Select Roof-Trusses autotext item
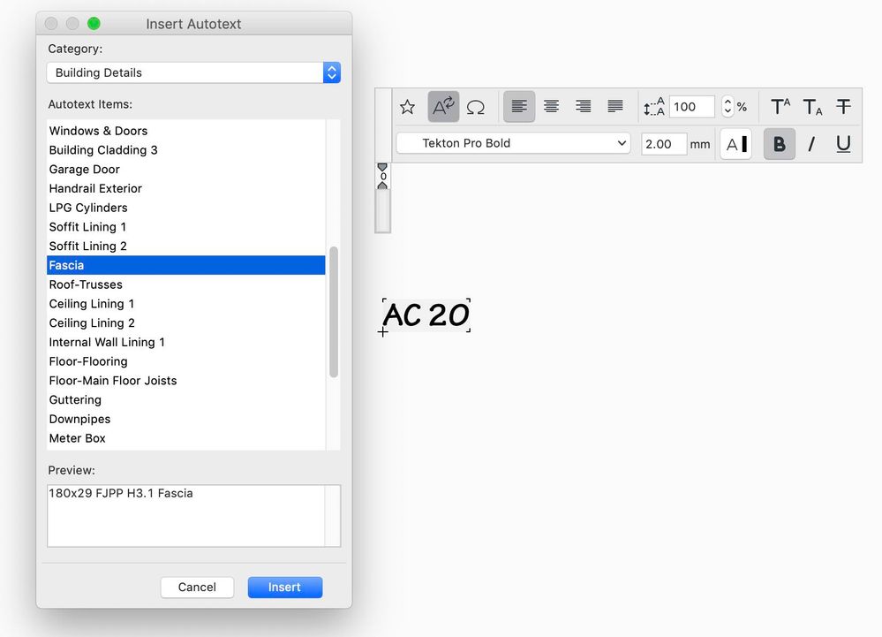Screen dimensions: 882x637 86,284
